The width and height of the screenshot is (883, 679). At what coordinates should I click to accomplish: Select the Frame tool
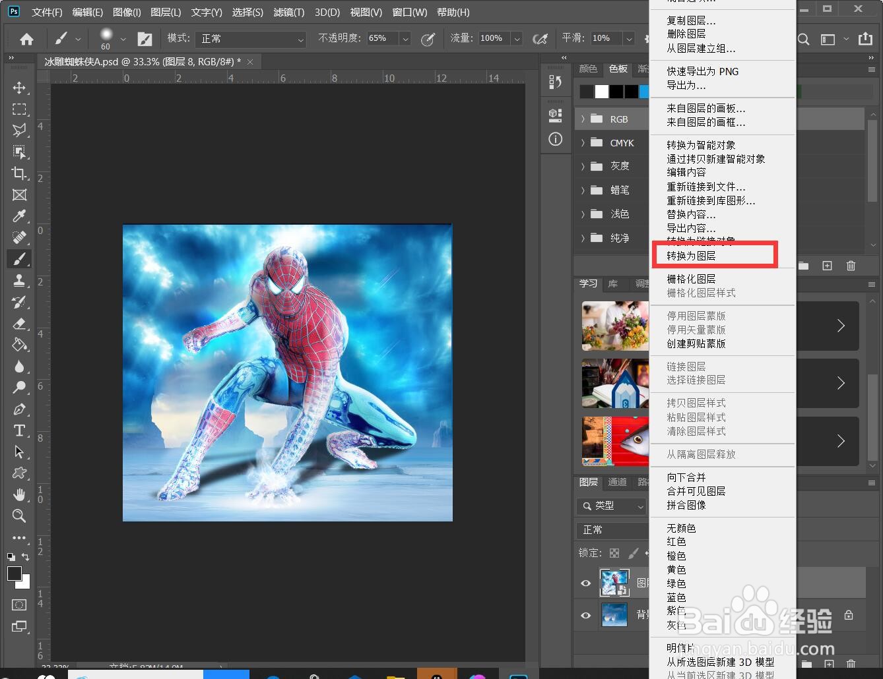[19, 194]
